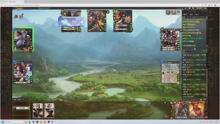The height and width of the screenshot is (124, 220).
Task: Select the top center Lv200 player card
Action: point(97,21)
